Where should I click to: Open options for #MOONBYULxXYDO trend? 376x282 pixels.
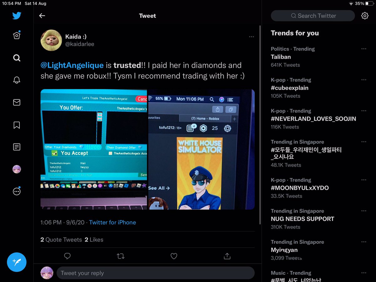(x=363, y=180)
